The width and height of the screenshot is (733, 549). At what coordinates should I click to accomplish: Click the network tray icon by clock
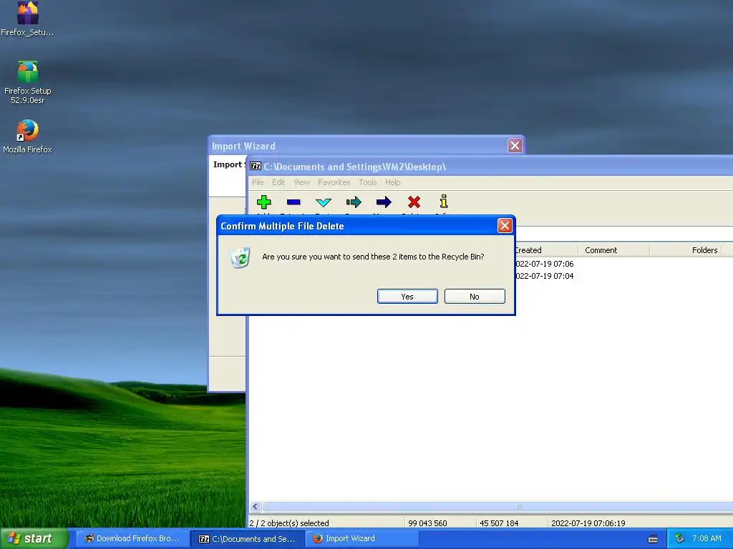coord(679,539)
